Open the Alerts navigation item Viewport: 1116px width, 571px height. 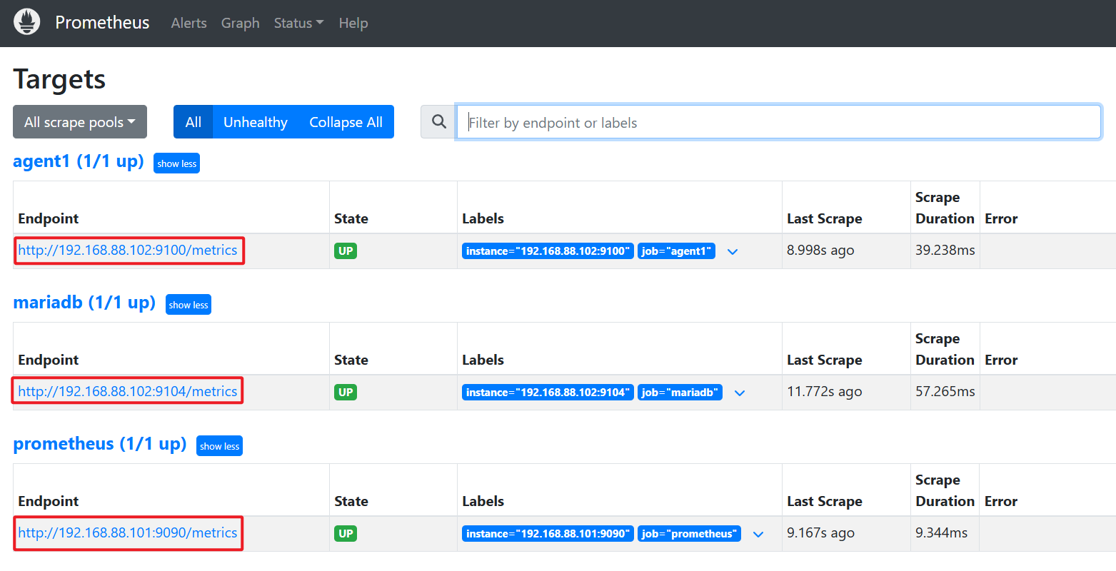point(189,23)
